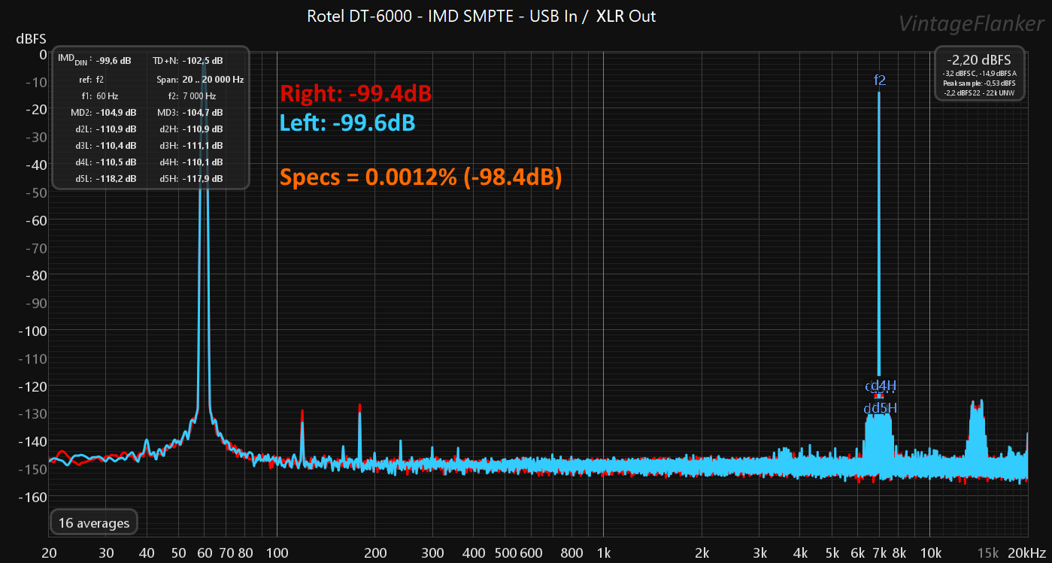Click the "-160" label on the dBFS axis
The width and height of the screenshot is (1052, 563).
pyautogui.click(x=33, y=497)
